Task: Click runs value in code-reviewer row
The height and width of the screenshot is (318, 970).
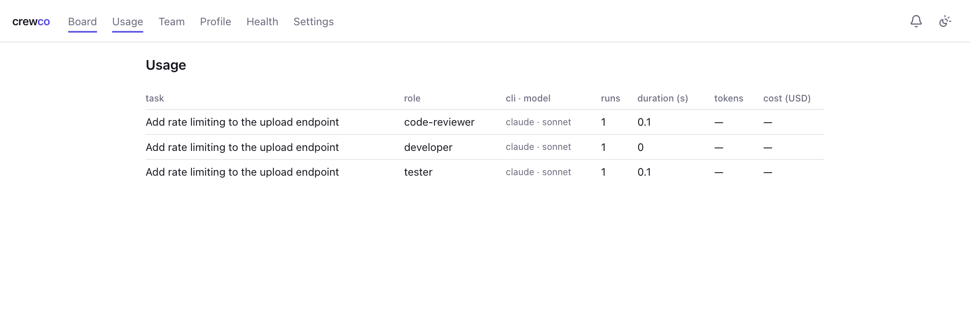Action: pos(603,122)
